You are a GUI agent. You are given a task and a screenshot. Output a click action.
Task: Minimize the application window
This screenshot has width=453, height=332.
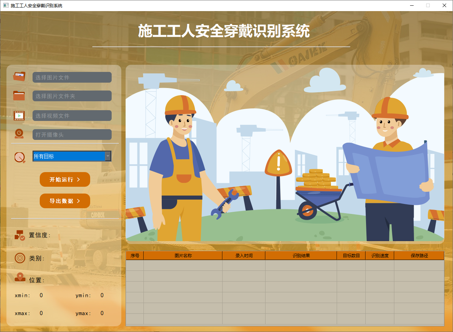[x=412, y=5]
